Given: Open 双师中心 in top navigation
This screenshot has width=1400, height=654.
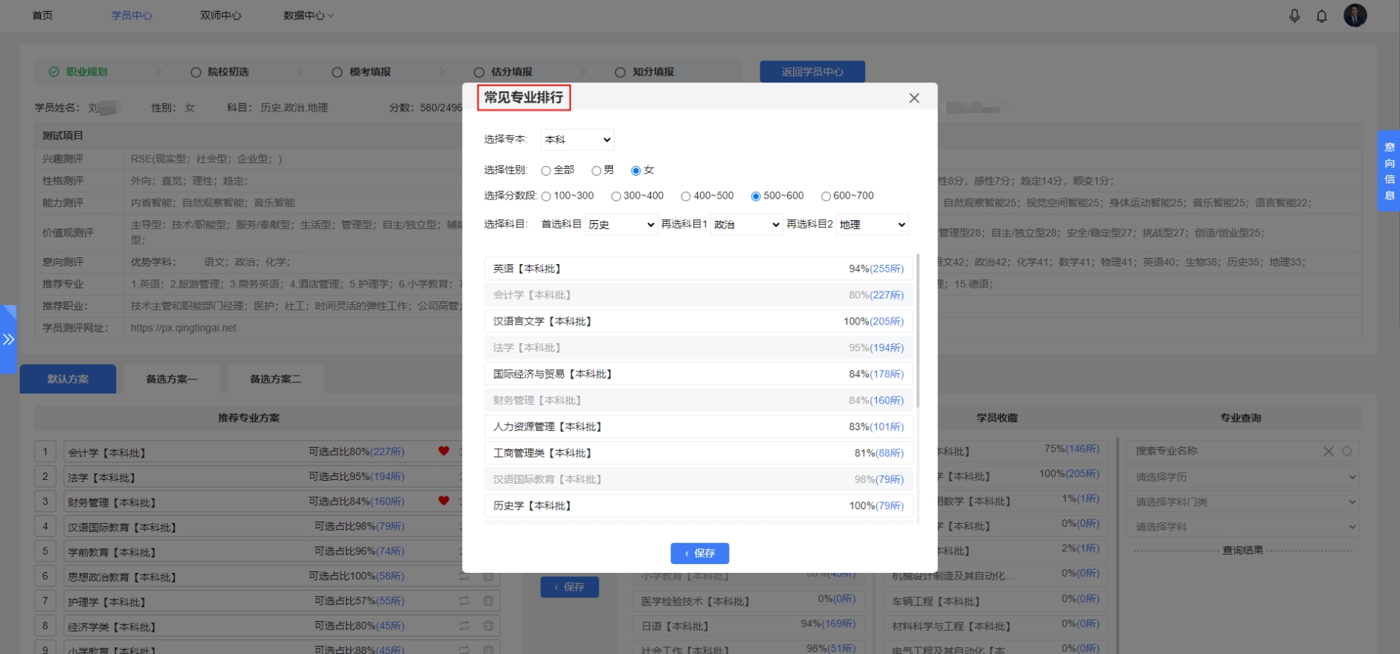Looking at the screenshot, I should coord(221,16).
